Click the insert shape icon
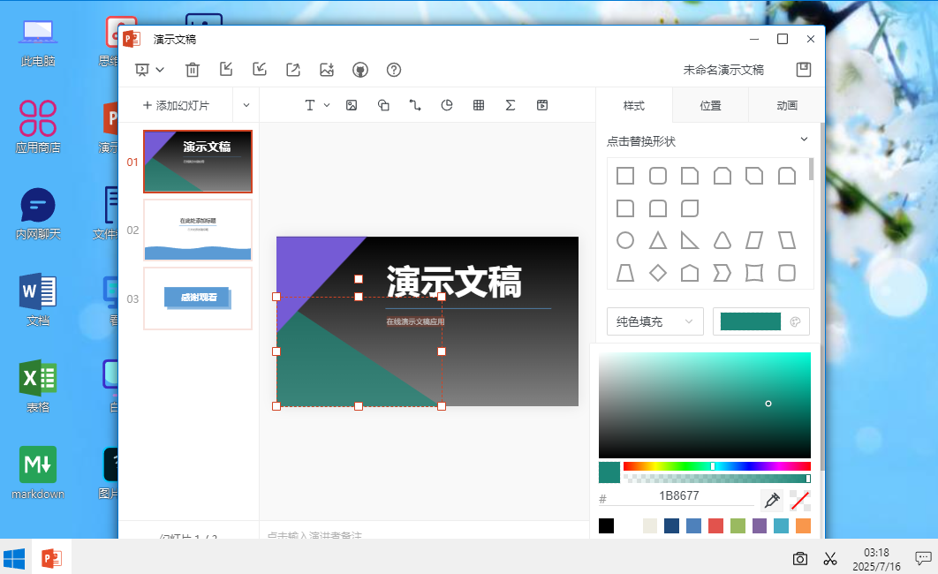Image resolution: width=938 pixels, height=574 pixels. tap(383, 105)
